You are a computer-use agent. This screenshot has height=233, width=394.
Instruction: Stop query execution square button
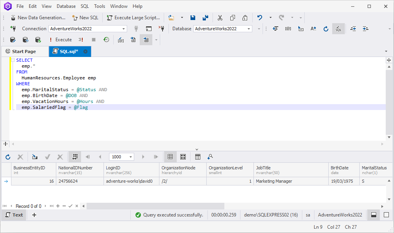[93, 40]
